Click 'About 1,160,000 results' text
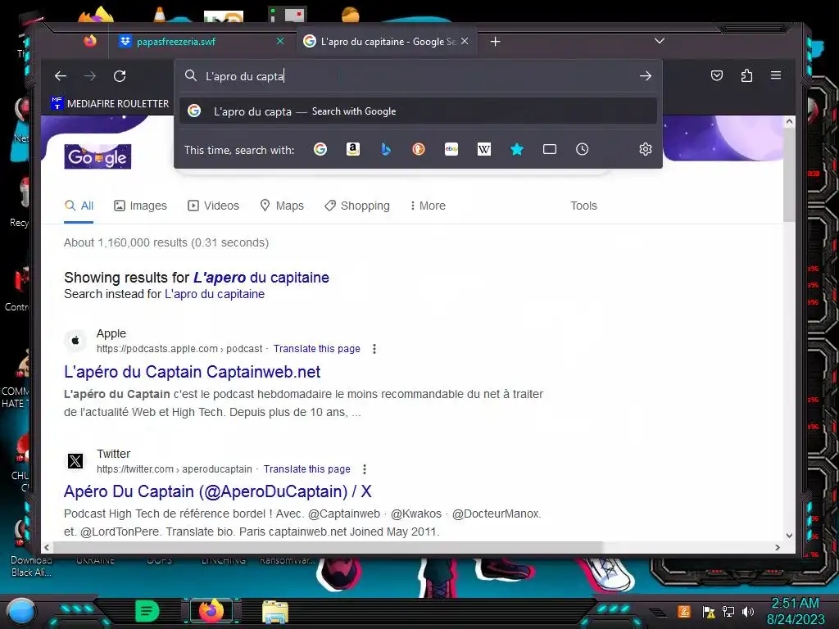 click(125, 242)
